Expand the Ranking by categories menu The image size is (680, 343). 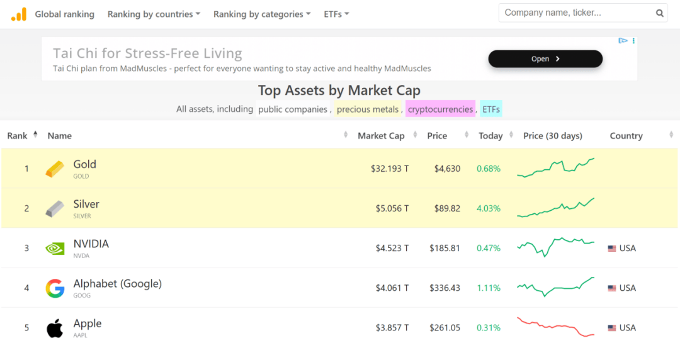(262, 14)
